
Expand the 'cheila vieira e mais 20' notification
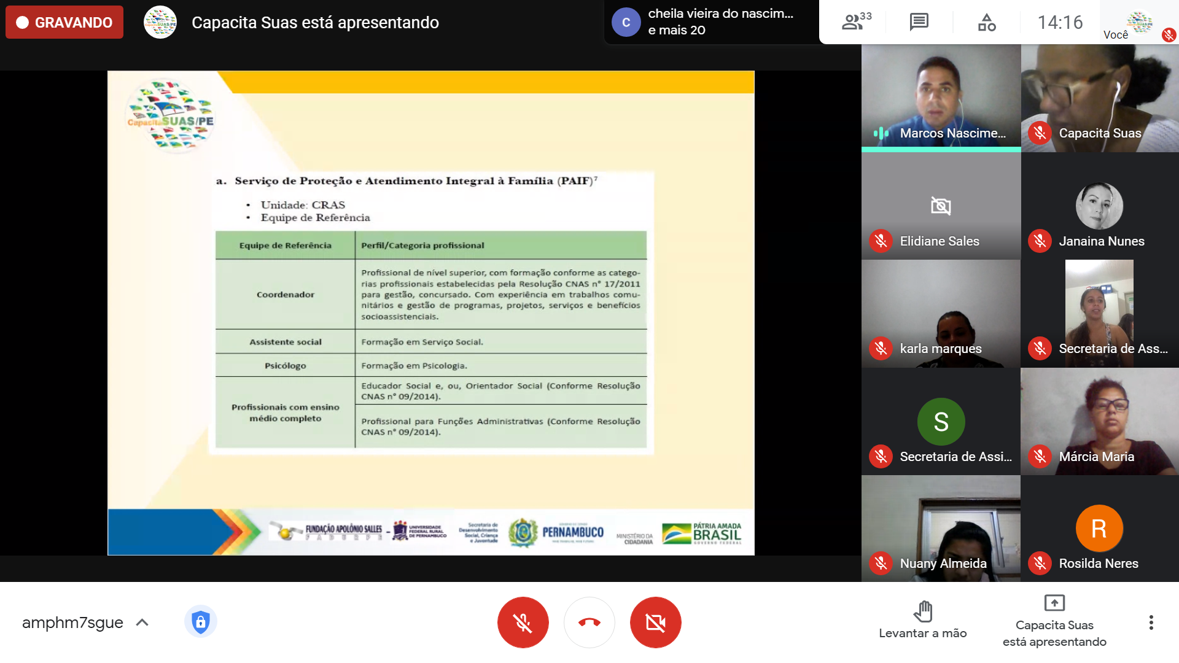711,22
